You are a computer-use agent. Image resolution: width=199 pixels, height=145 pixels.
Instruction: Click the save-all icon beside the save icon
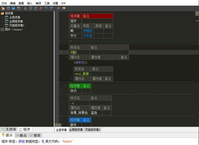pos(19,8)
